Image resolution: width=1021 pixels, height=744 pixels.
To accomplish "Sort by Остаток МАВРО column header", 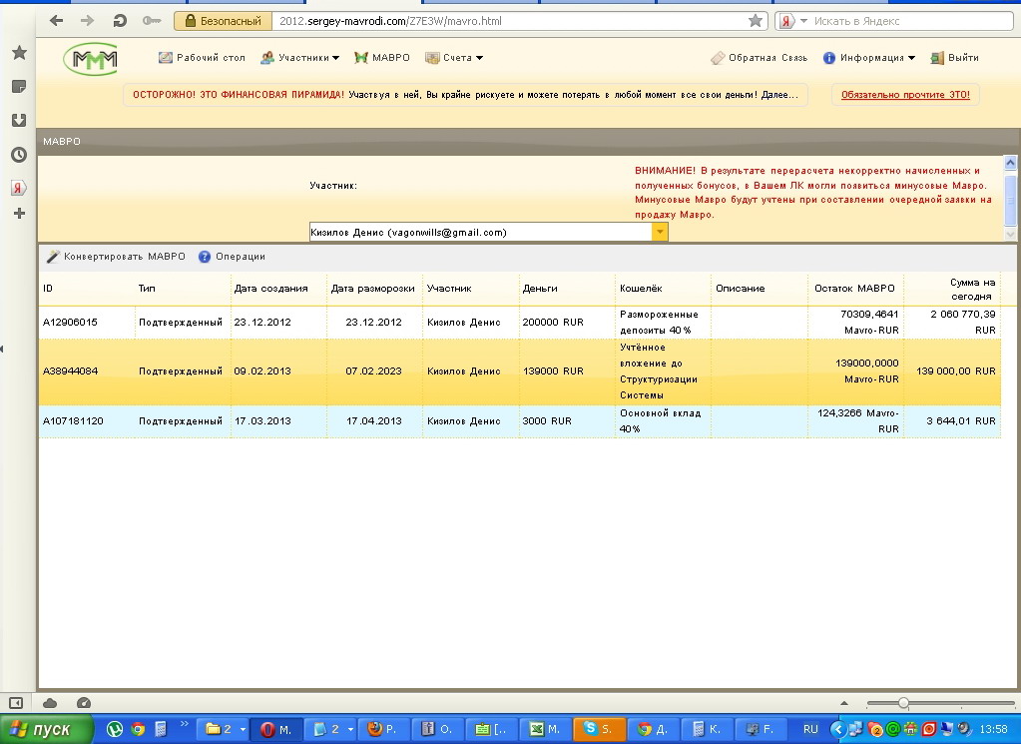I will [x=855, y=288].
